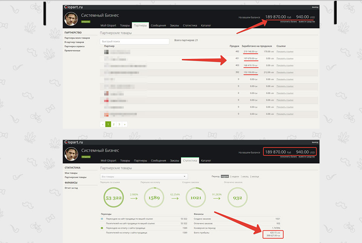Click пополнить баланс on the ПАРТНЕРСТВО page

(289, 22)
